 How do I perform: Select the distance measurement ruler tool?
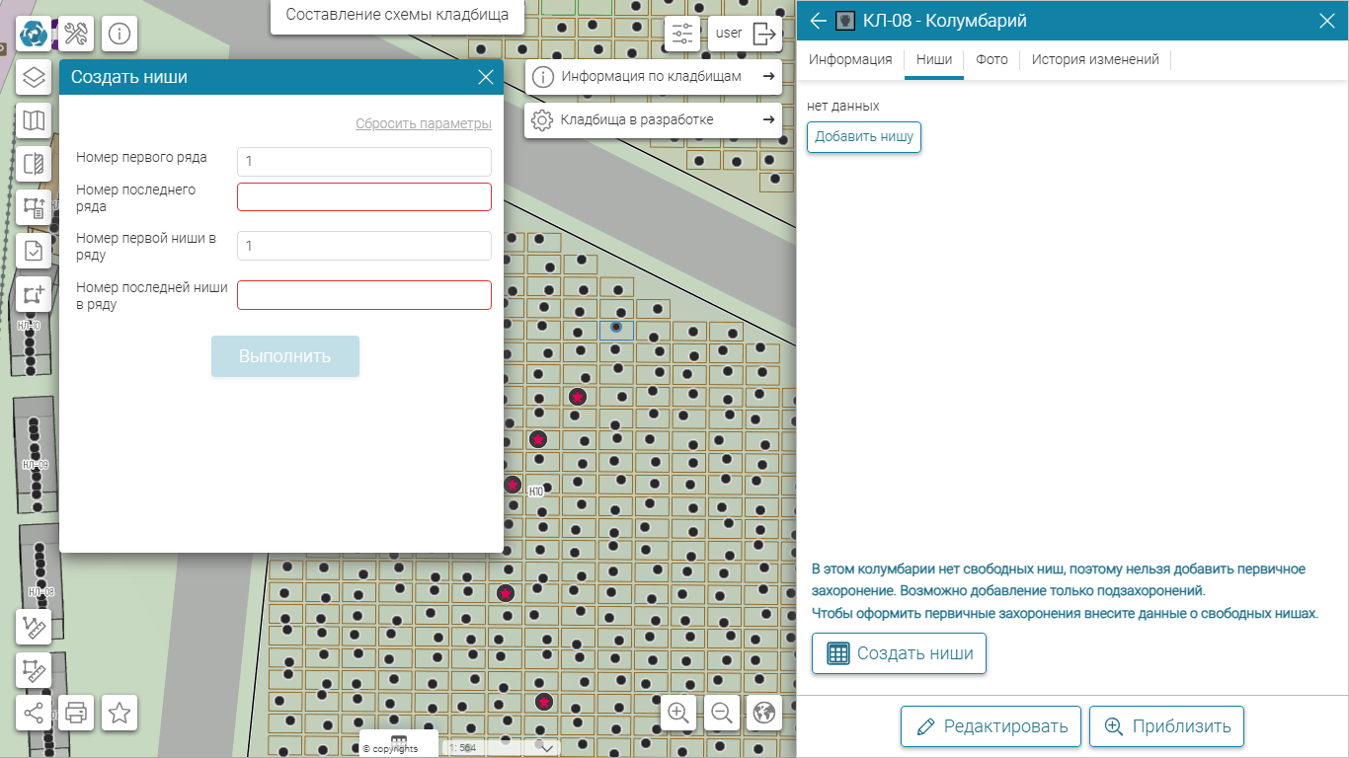[34, 627]
